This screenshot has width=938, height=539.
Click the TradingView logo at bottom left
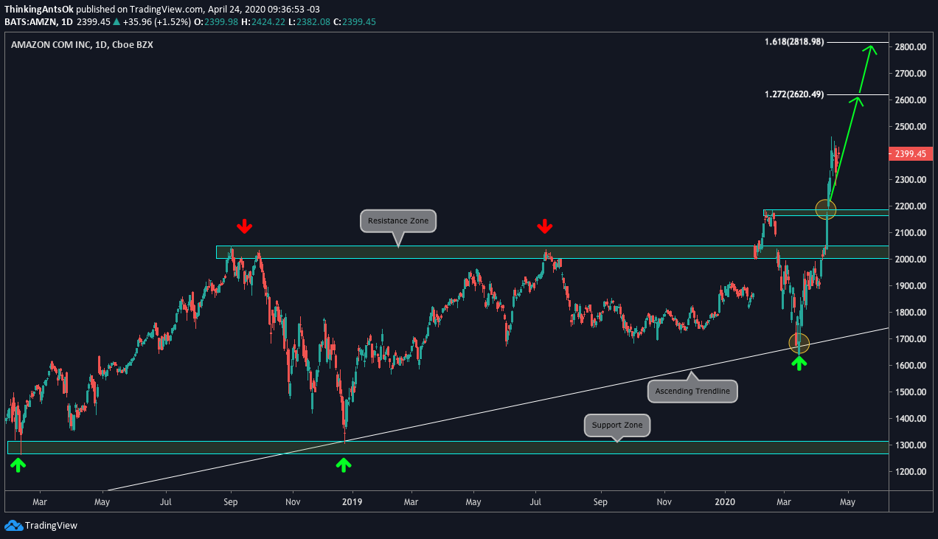[x=41, y=526]
